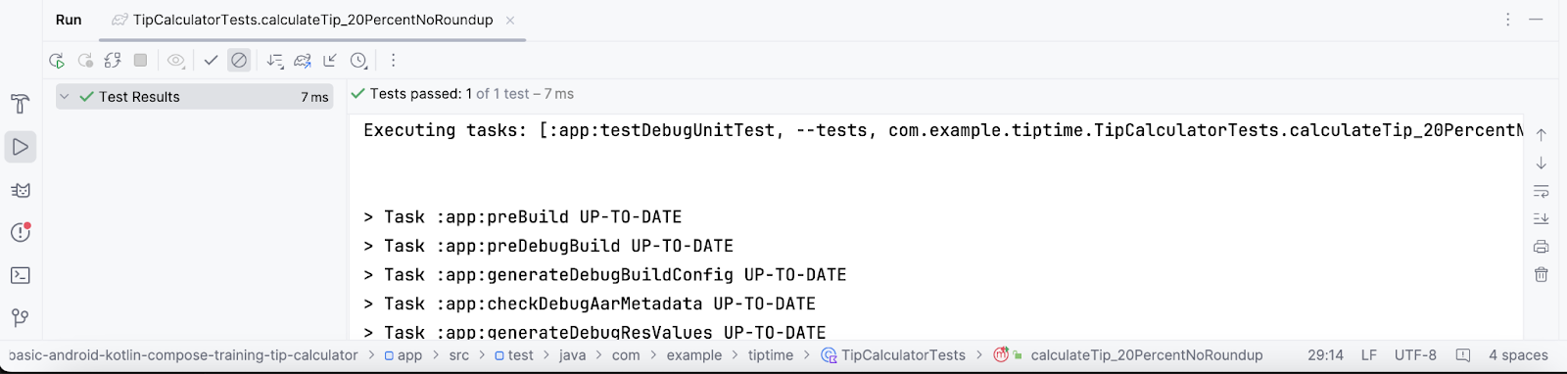The width and height of the screenshot is (1567, 374).
Task: Open the Logcat cat icon panel
Action: [x=21, y=190]
